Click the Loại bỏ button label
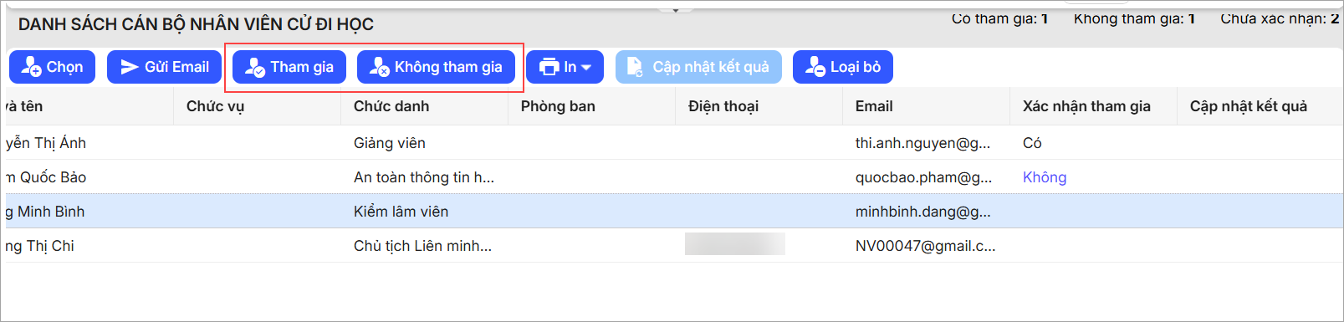1344x322 pixels. 856,67
